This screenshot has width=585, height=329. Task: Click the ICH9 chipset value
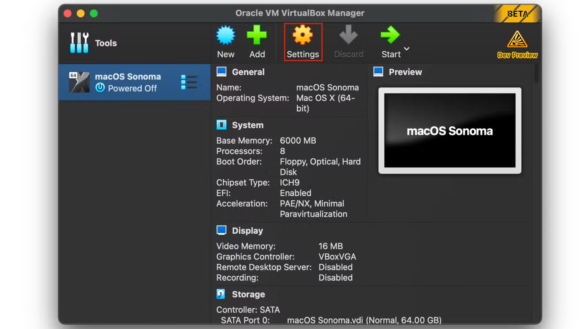289,182
